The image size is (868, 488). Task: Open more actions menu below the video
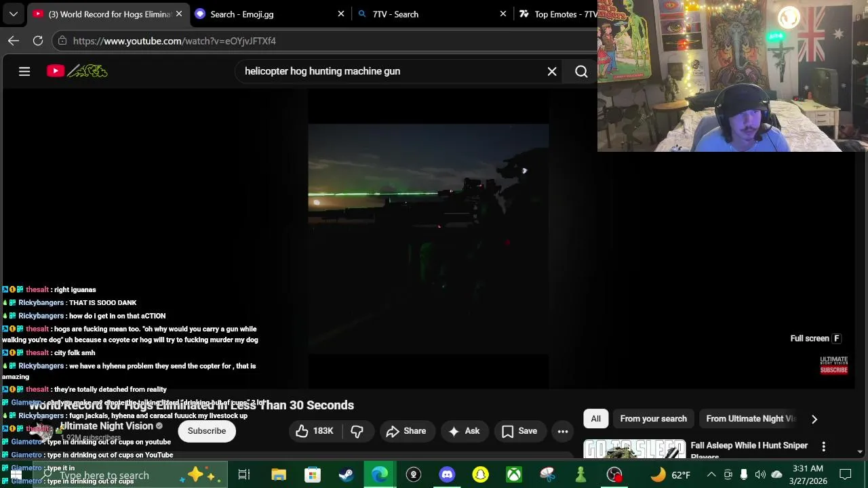pos(563,431)
